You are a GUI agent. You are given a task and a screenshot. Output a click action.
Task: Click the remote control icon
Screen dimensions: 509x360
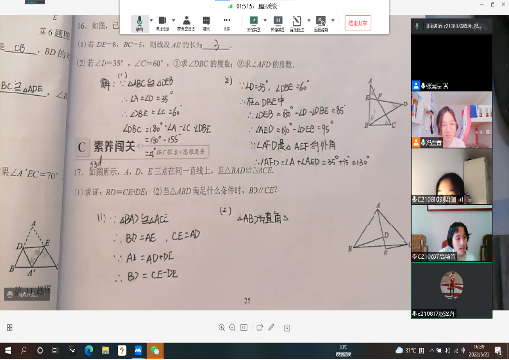320,23
